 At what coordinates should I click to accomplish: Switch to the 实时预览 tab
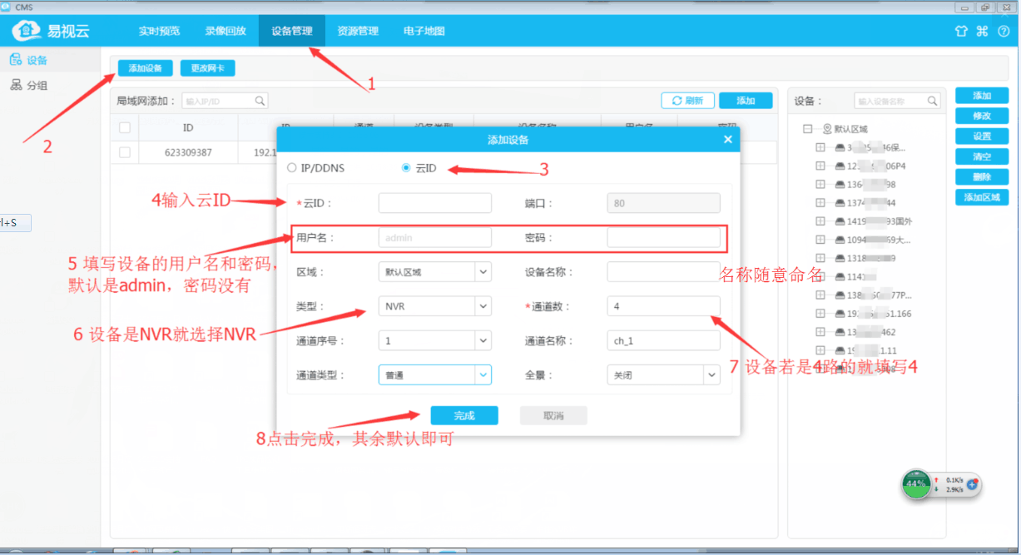point(159,31)
